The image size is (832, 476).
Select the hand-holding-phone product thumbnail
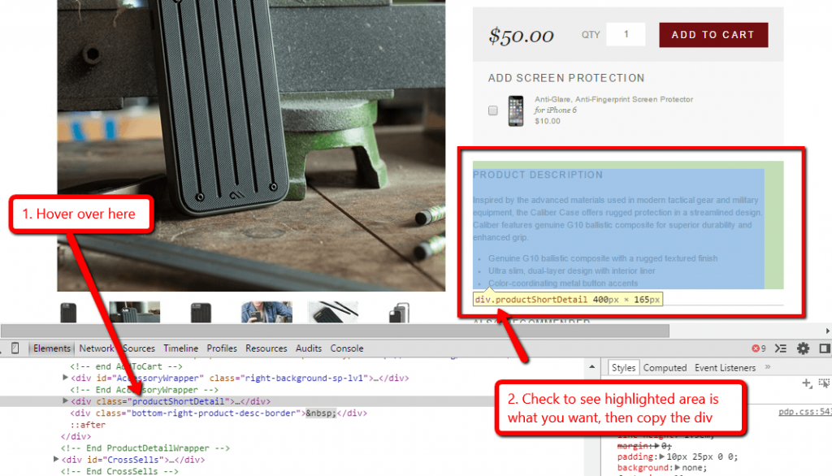tap(266, 313)
